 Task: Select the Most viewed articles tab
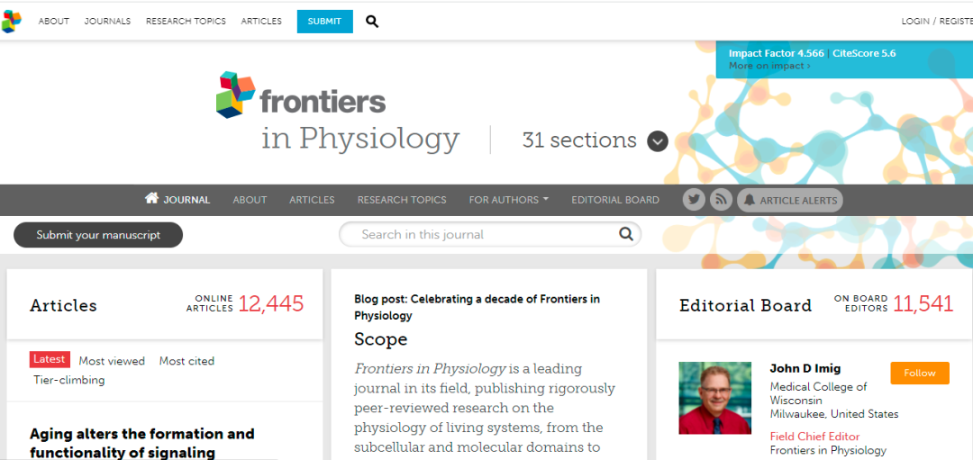tap(112, 361)
